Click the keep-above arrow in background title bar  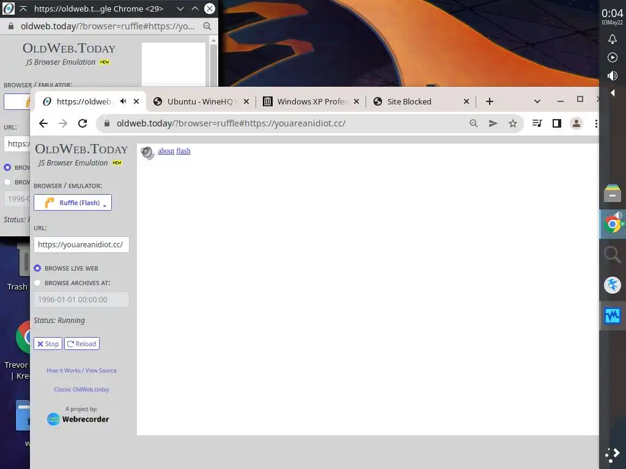click(23, 9)
